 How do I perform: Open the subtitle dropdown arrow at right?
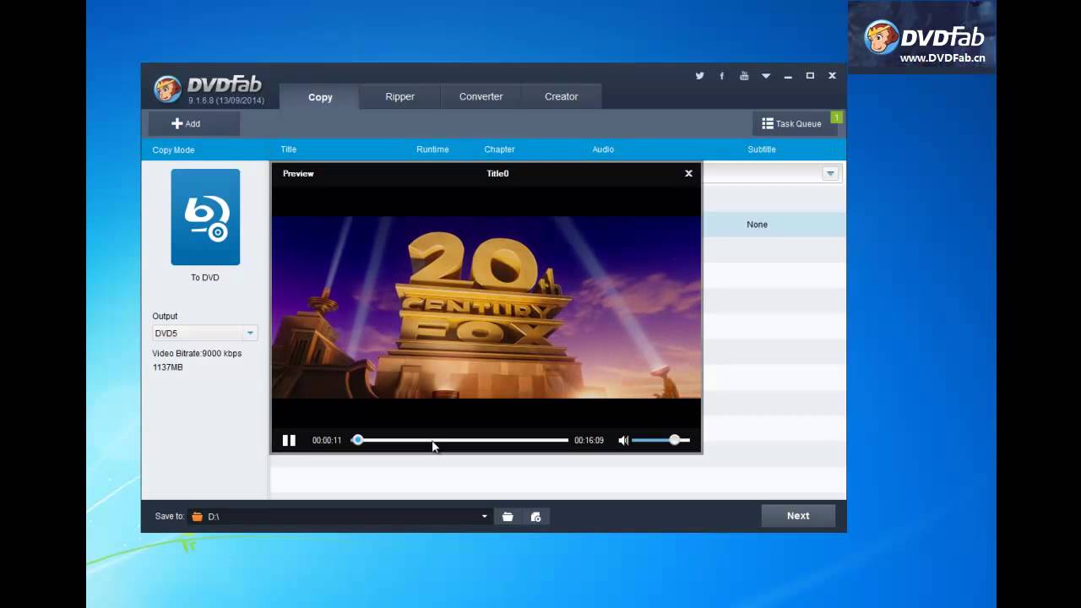(x=830, y=173)
